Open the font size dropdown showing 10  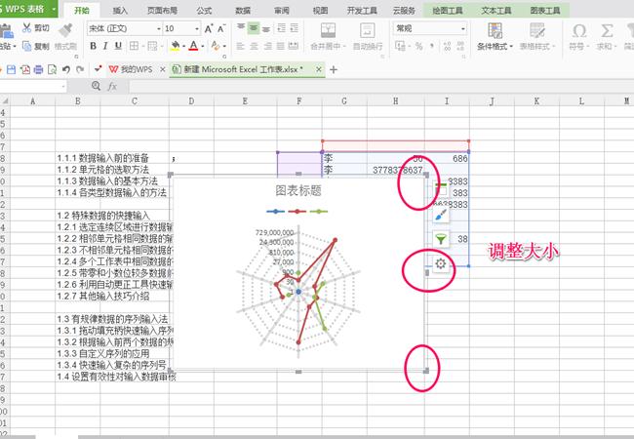click(x=197, y=28)
